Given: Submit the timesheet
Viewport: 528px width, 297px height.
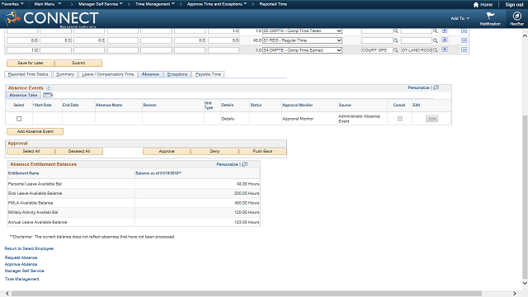Looking at the screenshot, I should click(78, 63).
